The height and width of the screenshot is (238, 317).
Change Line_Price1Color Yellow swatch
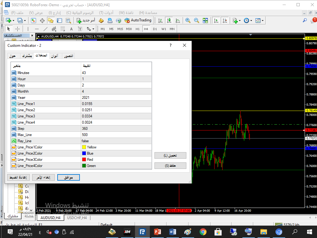pyautogui.click(x=84, y=147)
